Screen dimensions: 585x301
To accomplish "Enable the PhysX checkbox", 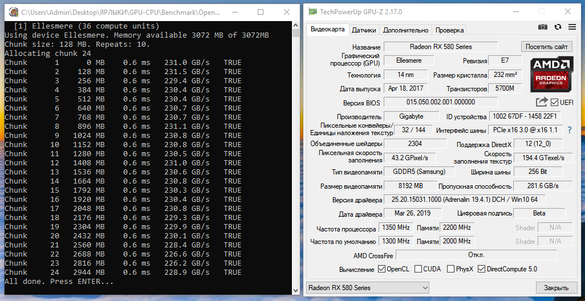I will pos(450,269).
